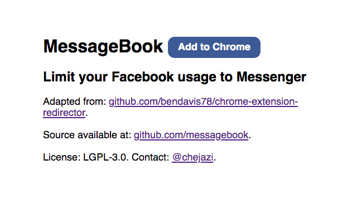
Task: Click the "Contact:" label text
Action: click(150, 157)
